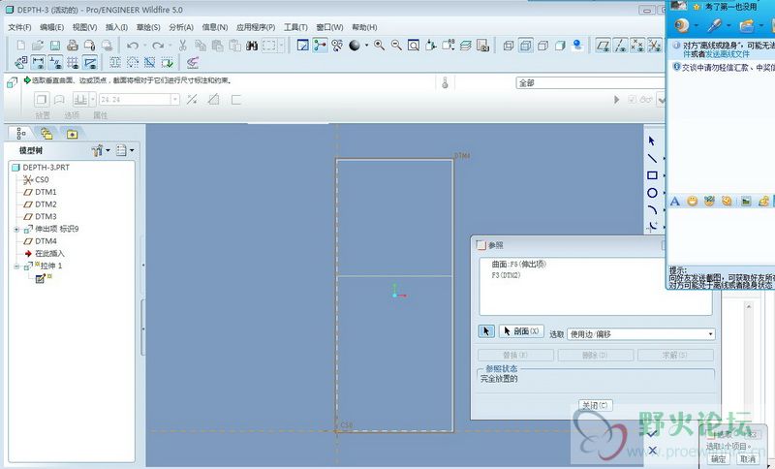Collapse the 拉伸 1 tree node
Viewport: 775px width, 469px height.
click(x=16, y=266)
